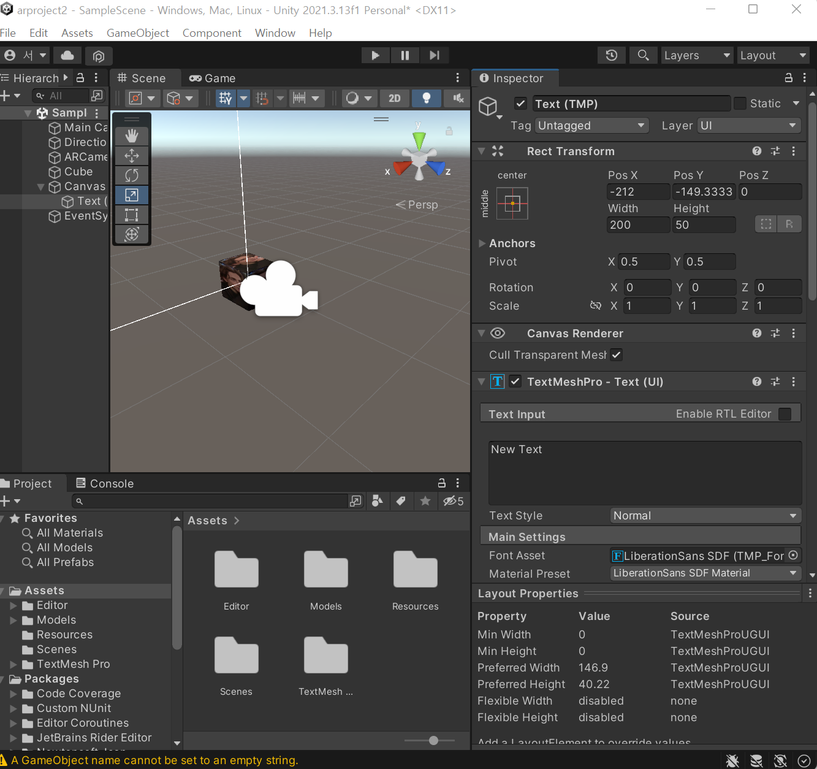
Task: Toggle Cull Transparent Mesh checkbox
Action: pos(617,355)
